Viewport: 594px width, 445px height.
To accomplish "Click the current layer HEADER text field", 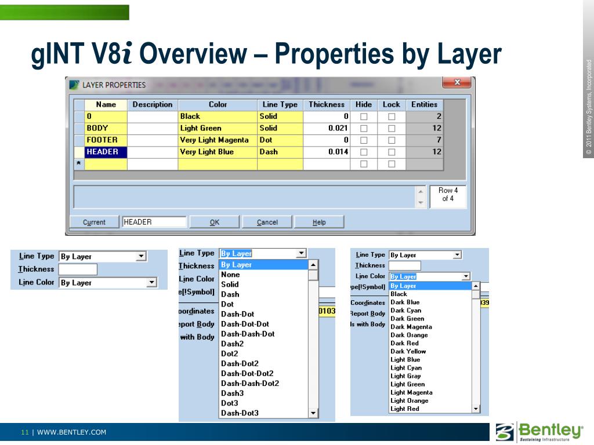I will pos(154,222).
